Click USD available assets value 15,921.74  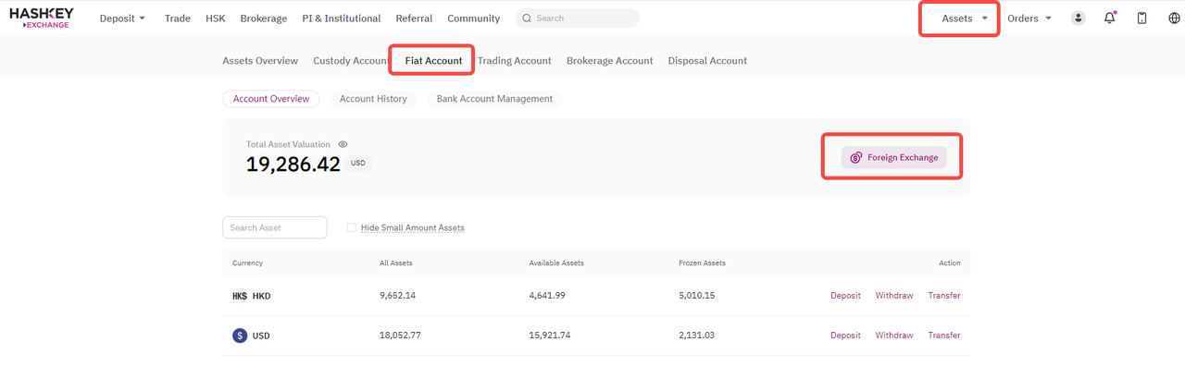550,336
